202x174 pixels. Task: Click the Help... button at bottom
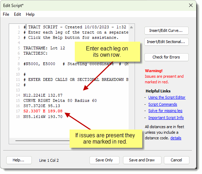19,160
